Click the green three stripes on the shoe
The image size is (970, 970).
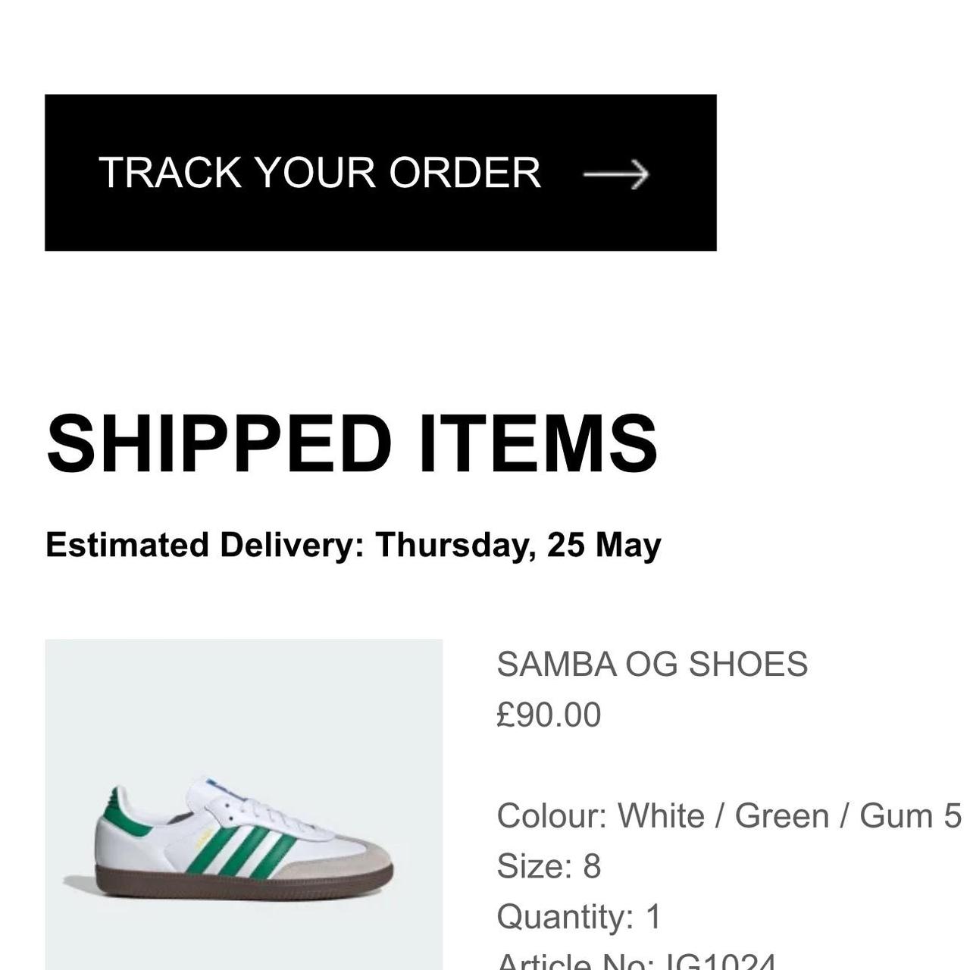[241, 853]
